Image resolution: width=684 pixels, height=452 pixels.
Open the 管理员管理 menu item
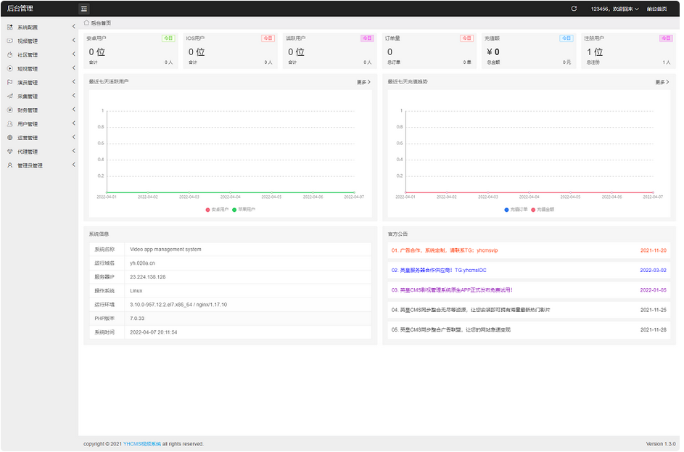[x=30, y=165]
